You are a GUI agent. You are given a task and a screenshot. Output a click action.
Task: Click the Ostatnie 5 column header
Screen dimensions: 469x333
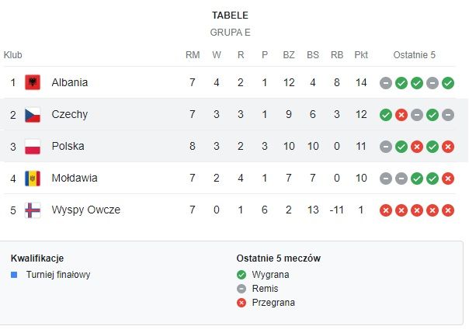[x=415, y=55]
